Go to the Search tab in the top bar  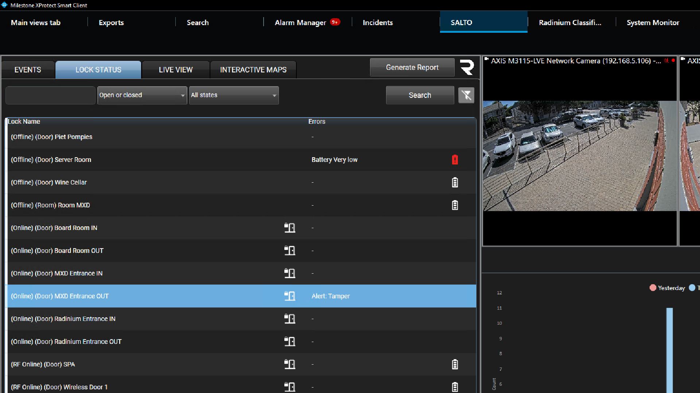pyautogui.click(x=198, y=23)
